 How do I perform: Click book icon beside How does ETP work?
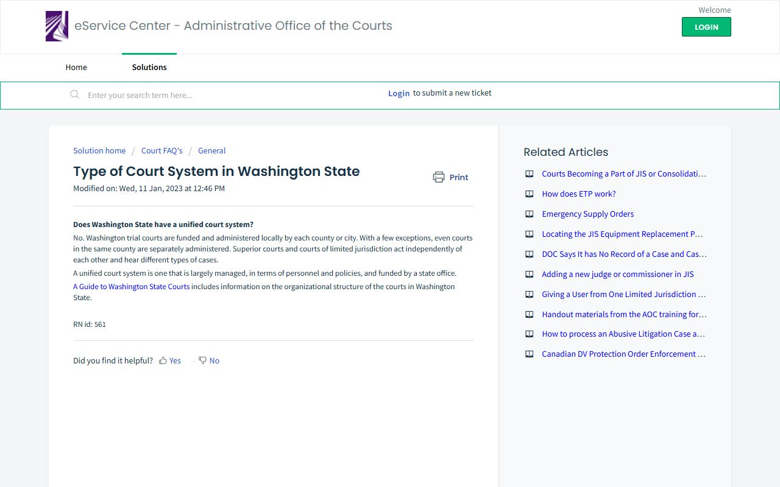click(530, 194)
